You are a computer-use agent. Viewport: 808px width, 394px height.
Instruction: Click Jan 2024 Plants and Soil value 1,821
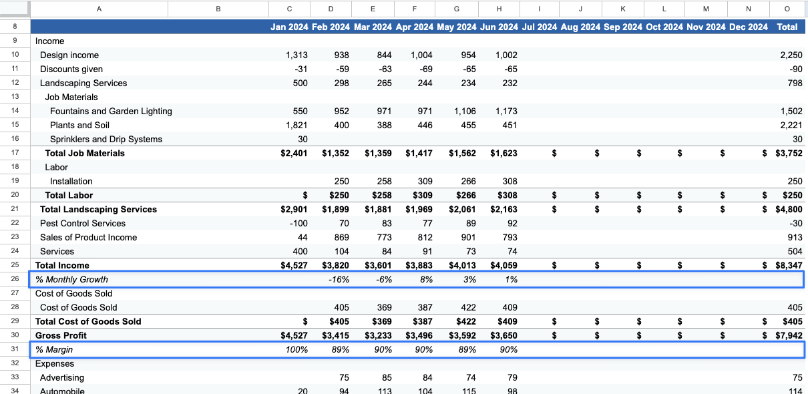click(x=296, y=125)
